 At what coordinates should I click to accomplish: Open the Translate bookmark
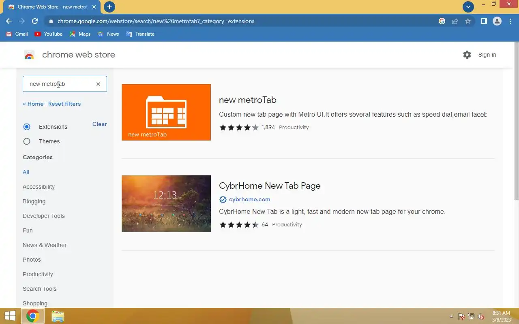(140, 34)
